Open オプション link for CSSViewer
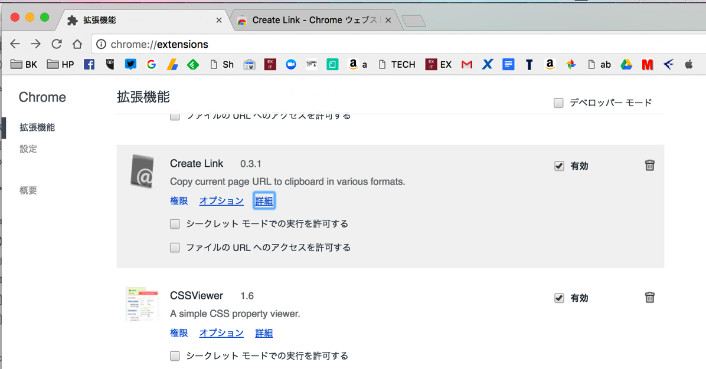706x369 pixels. [221, 333]
